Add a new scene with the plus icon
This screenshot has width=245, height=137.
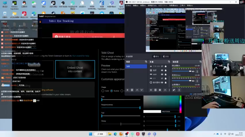point(127,90)
